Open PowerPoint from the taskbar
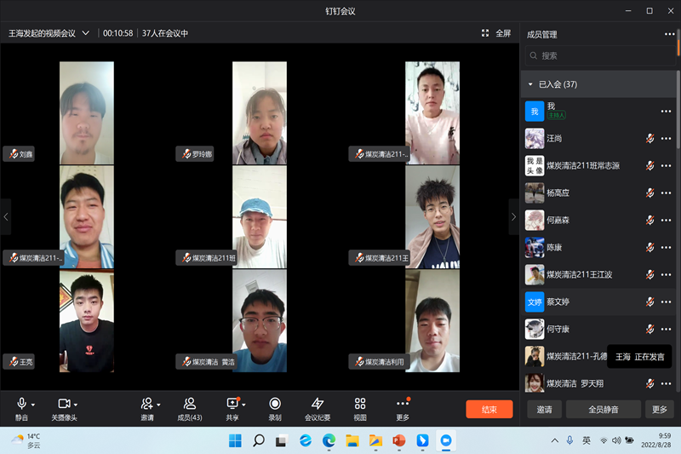This screenshot has width=681, height=454. (x=398, y=440)
